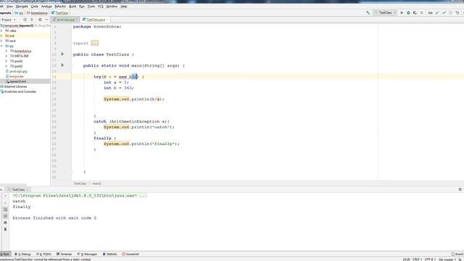
Task: Open the SonarLint tool window button
Action: point(130,254)
